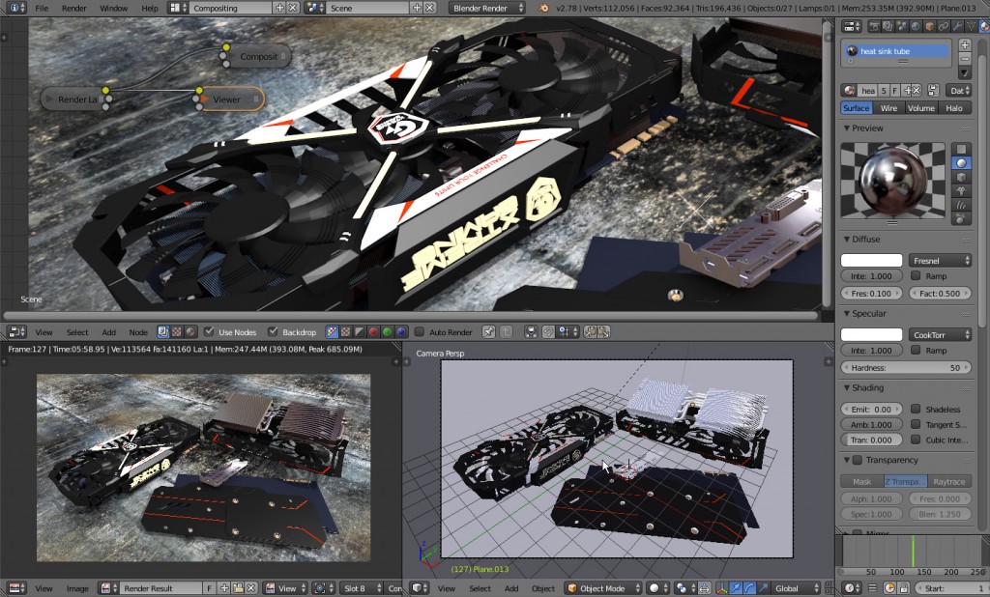Disable the Use Nodes checkbox
This screenshot has height=597, width=990.
(x=209, y=331)
